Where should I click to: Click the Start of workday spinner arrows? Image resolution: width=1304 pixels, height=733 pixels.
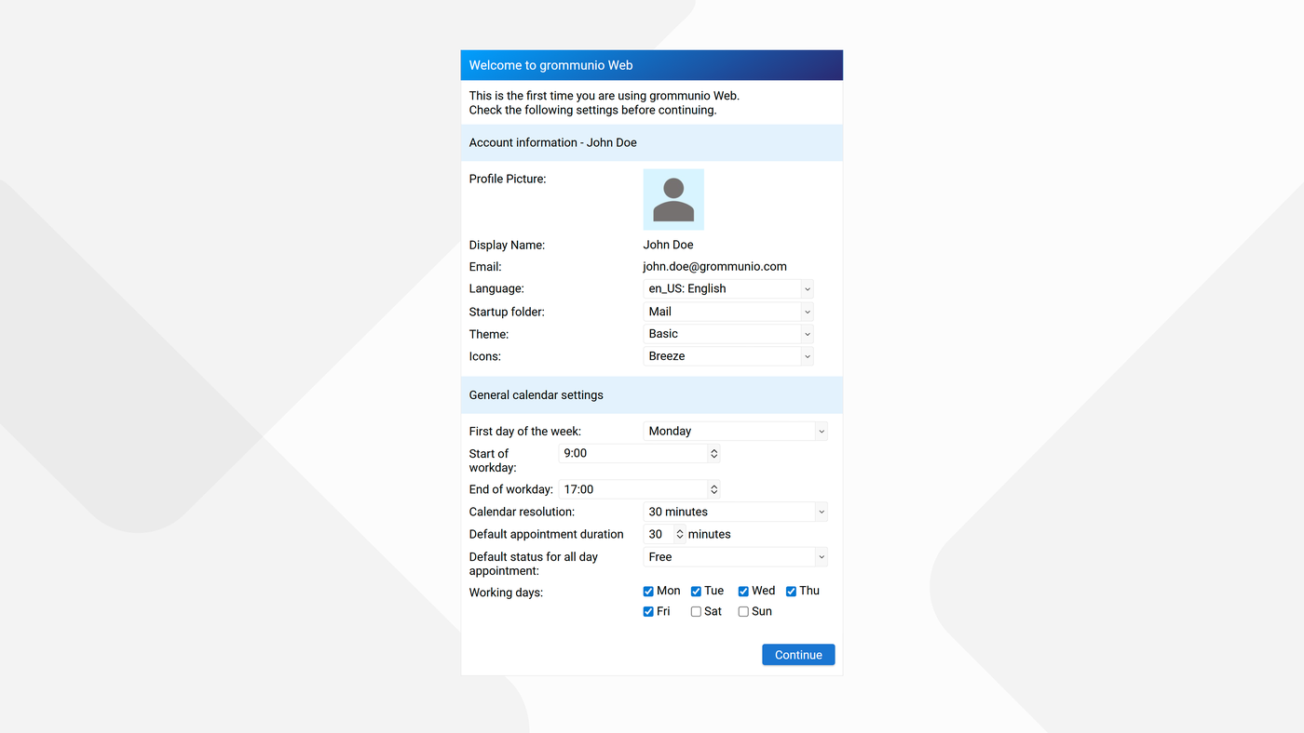(x=713, y=453)
